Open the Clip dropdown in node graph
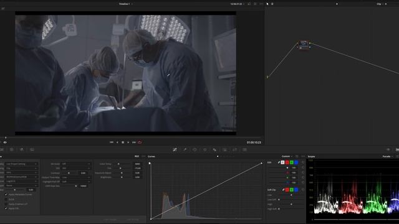 pyautogui.click(x=380, y=4)
